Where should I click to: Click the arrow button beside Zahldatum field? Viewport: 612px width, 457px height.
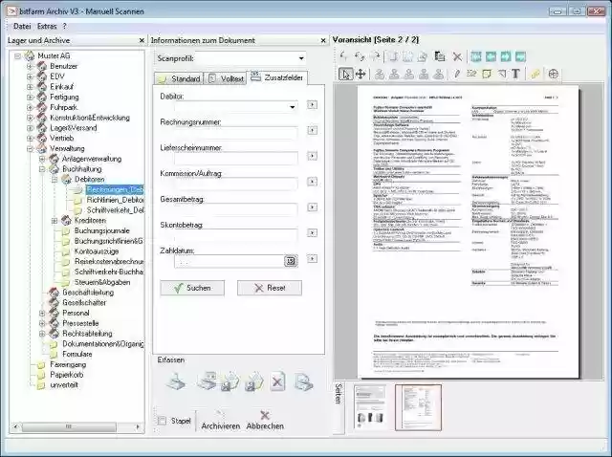[312, 258]
